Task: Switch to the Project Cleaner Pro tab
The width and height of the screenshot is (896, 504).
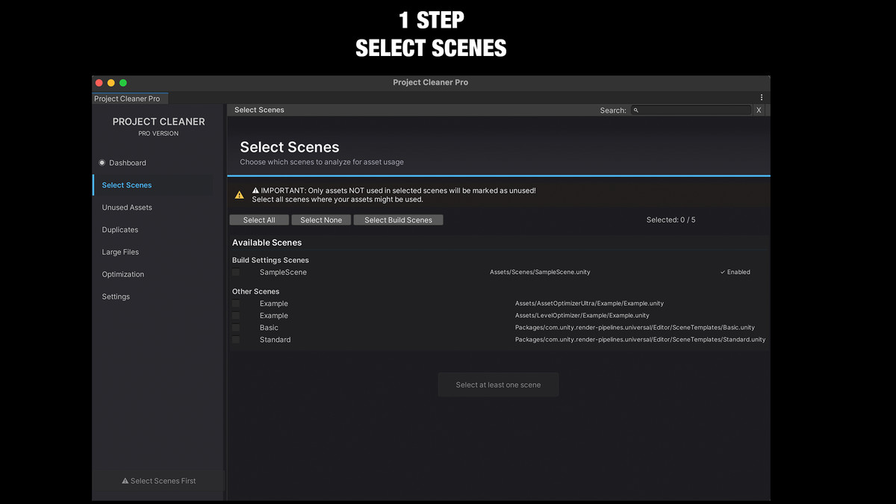Action: [129, 98]
